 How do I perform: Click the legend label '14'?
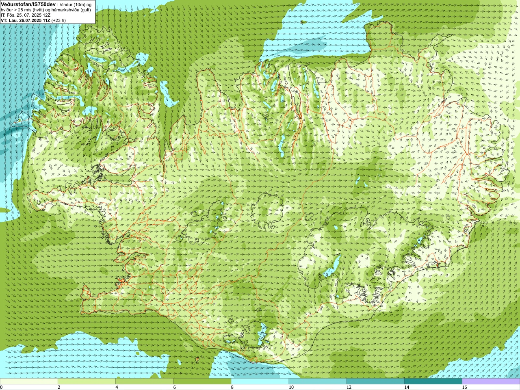407,387
